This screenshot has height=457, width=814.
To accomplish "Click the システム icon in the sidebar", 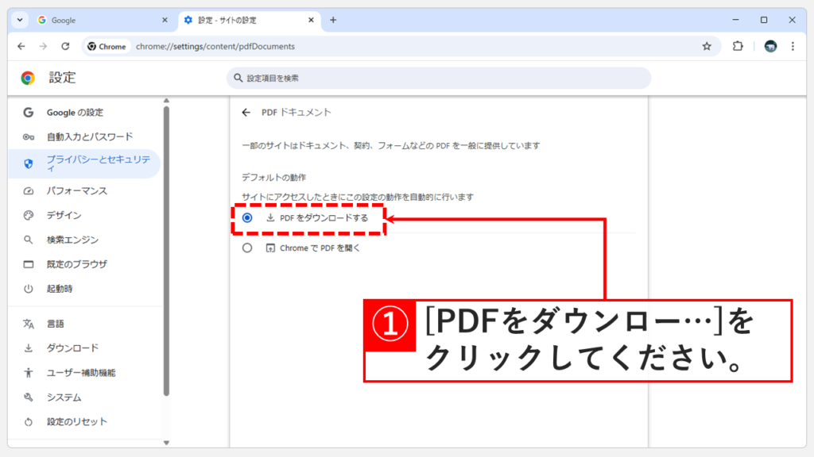I will point(29,397).
